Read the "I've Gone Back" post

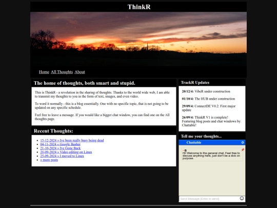[x=60, y=148]
